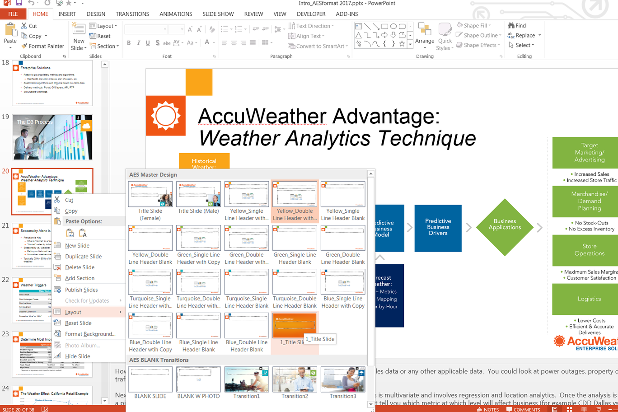Image resolution: width=618 pixels, height=412 pixels.
Task: Switch to the INSERT tab
Action: click(67, 14)
